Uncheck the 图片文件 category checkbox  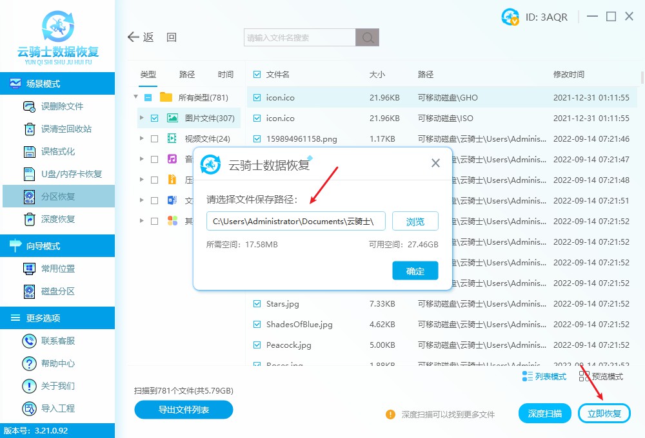[x=154, y=118]
